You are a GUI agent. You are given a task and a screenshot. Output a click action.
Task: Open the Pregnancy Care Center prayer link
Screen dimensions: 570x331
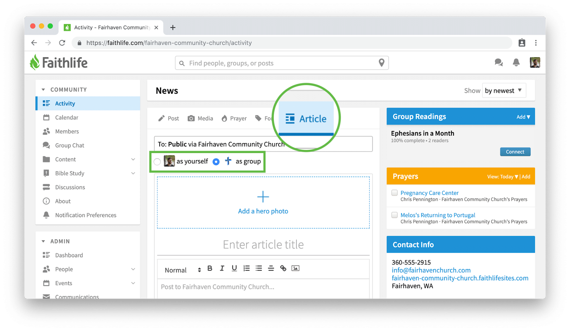[429, 193]
